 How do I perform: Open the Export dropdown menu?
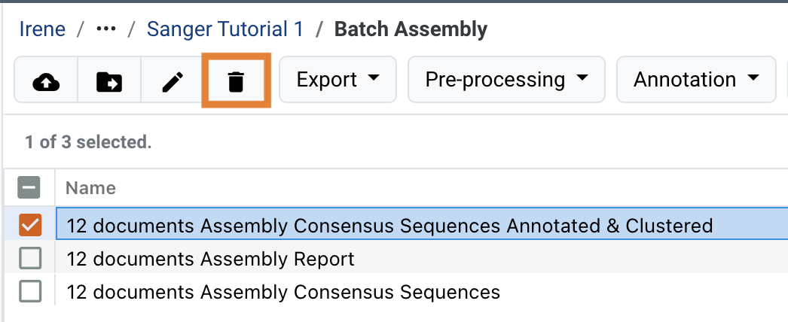click(x=337, y=80)
